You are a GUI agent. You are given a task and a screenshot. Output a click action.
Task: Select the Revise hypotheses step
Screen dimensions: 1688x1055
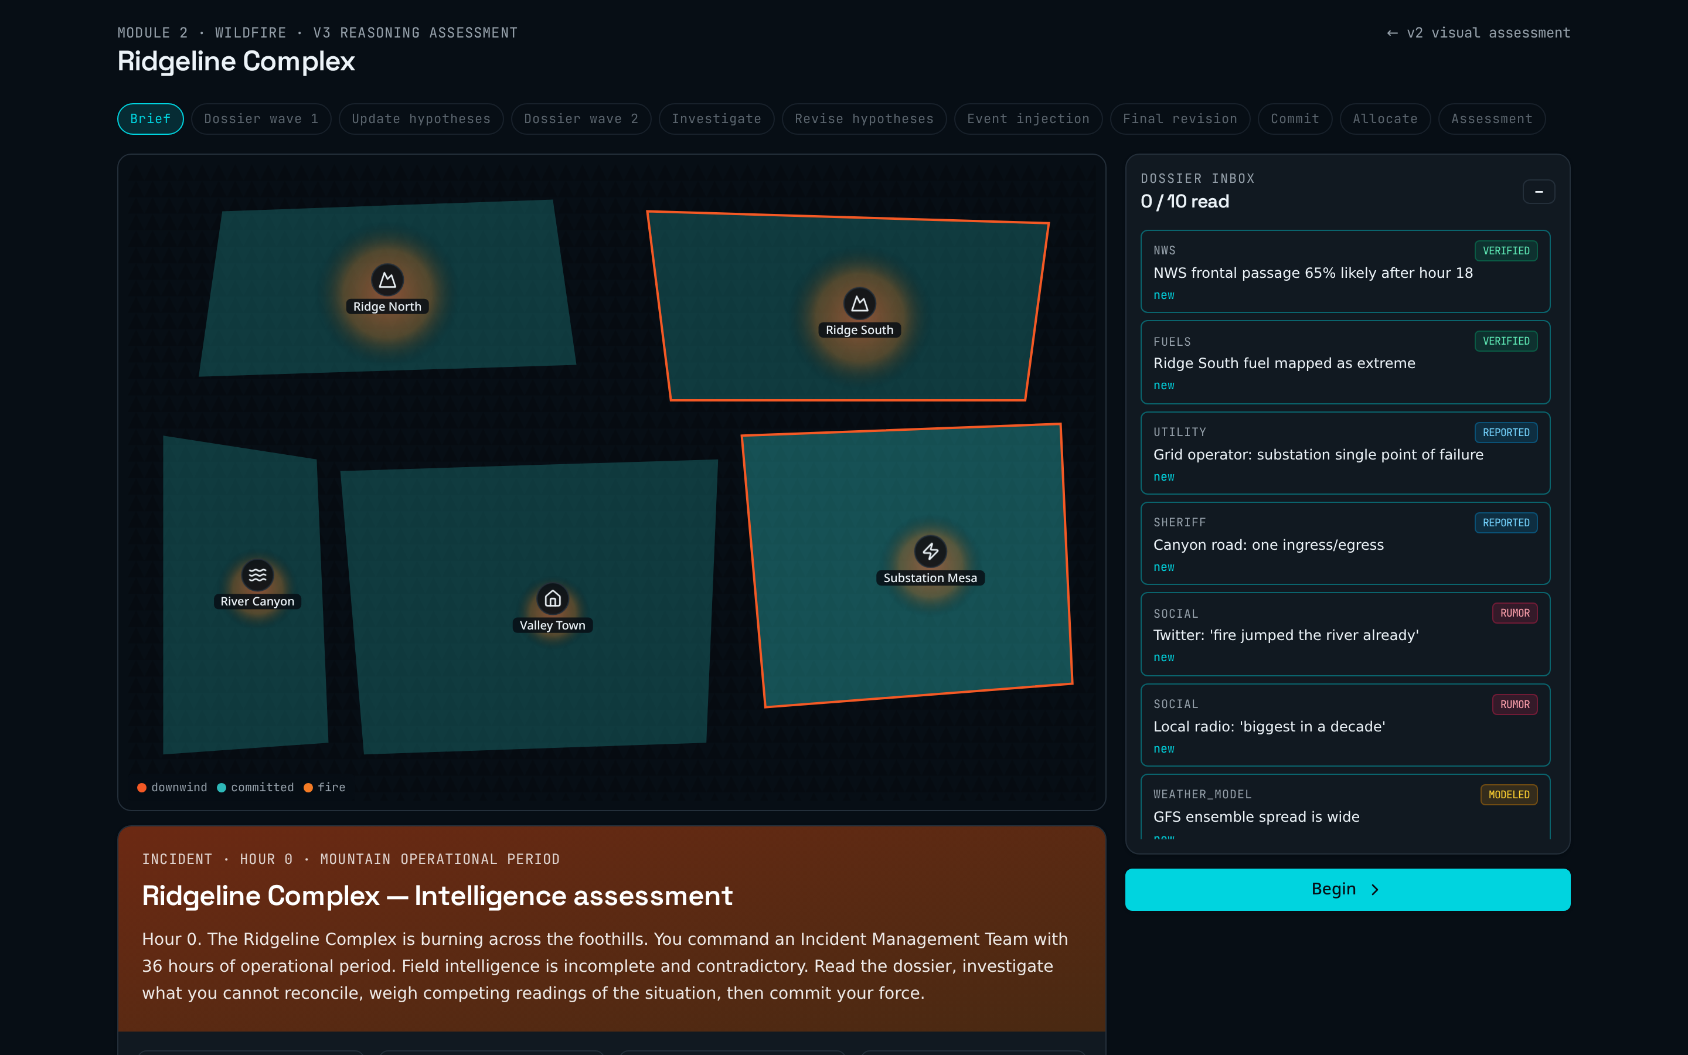point(863,118)
